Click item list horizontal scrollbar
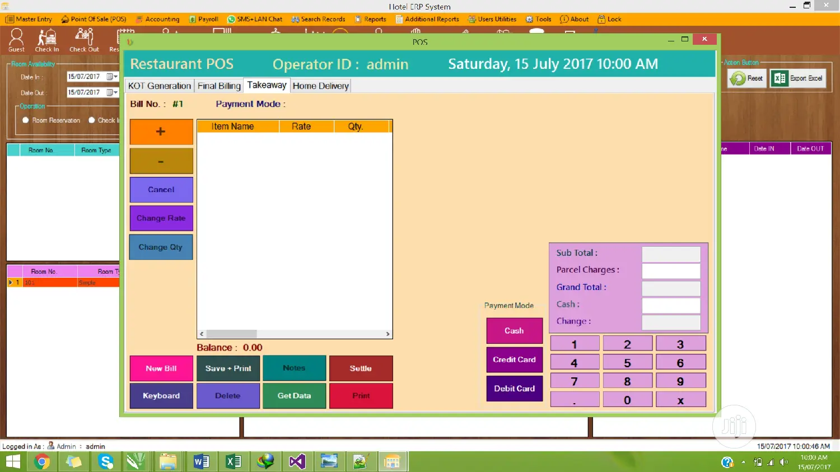Image resolution: width=840 pixels, height=472 pixels. [x=232, y=334]
